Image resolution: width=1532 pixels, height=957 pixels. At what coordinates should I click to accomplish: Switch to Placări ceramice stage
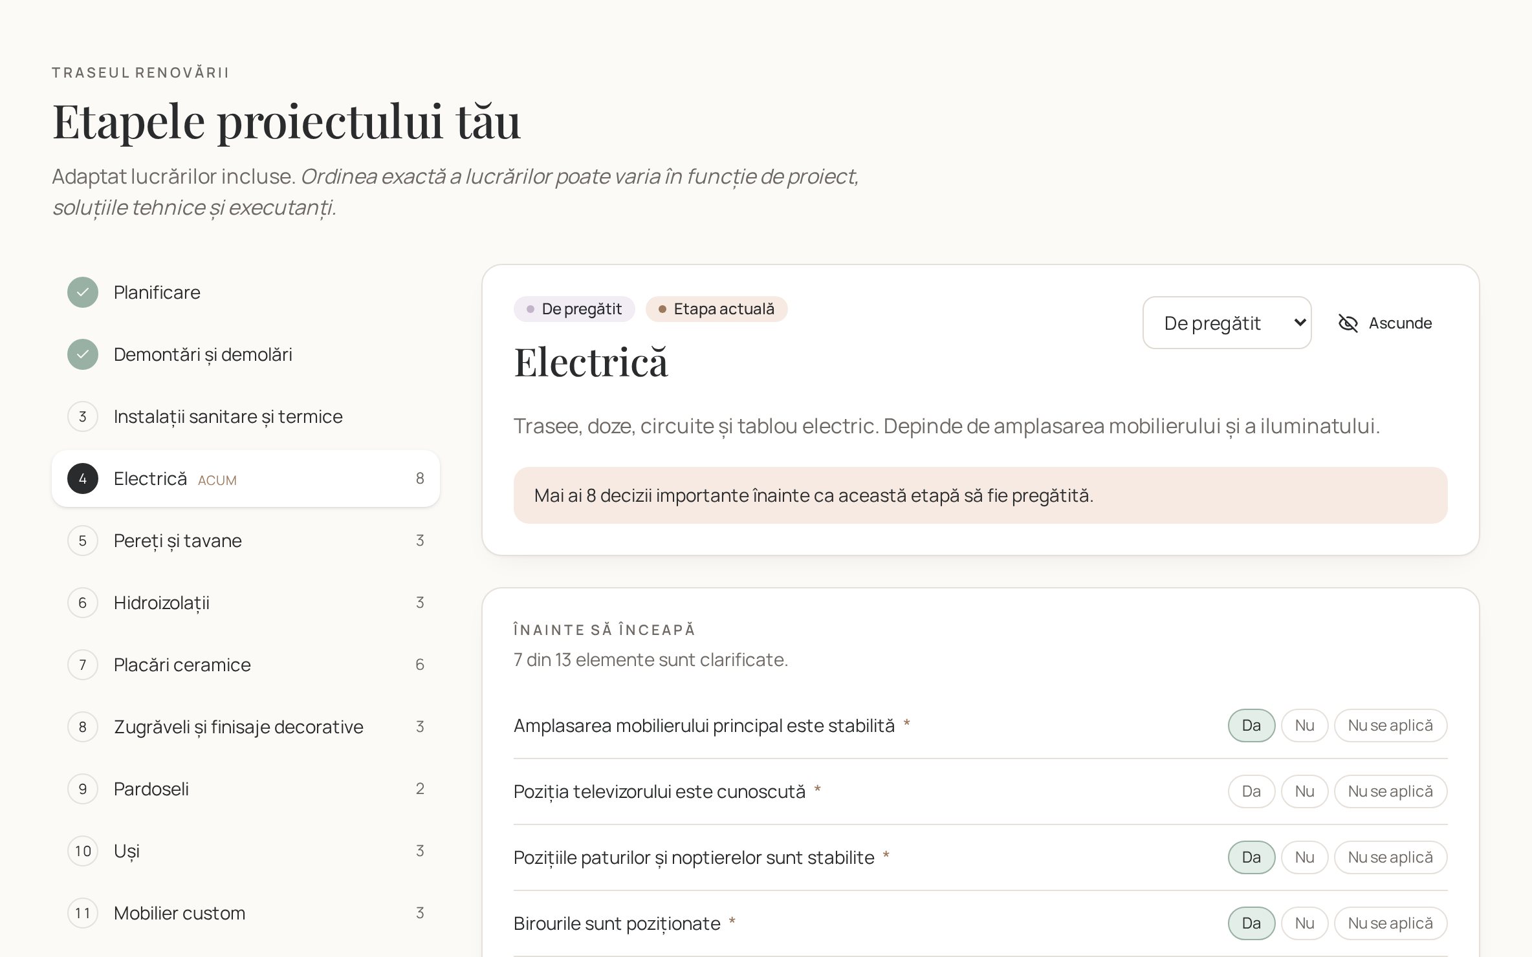[x=246, y=665]
